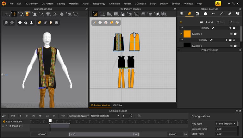Toggle visibility of Plane_011 track
This screenshot has width=243, height=138.
click(x=3, y=126)
